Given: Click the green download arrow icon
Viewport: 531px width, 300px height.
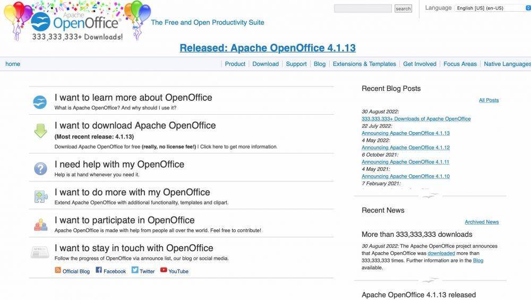Looking at the screenshot, I should point(40,131).
